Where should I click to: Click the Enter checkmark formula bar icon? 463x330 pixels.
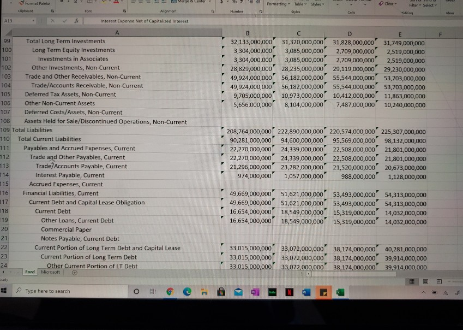point(65,21)
